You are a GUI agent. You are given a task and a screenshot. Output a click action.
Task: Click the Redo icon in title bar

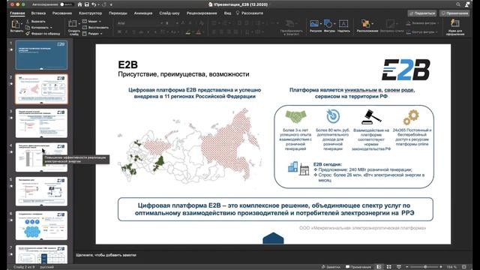tap(104, 4)
